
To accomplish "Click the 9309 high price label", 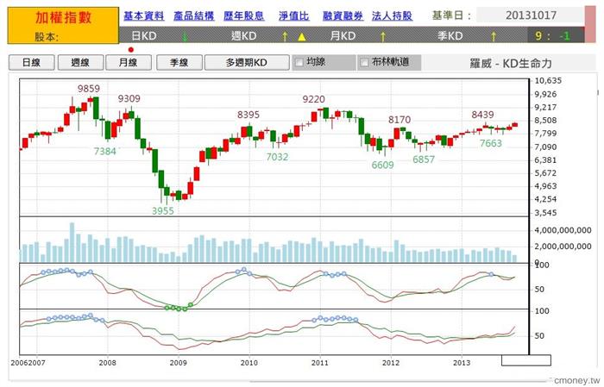I will pos(129,99).
